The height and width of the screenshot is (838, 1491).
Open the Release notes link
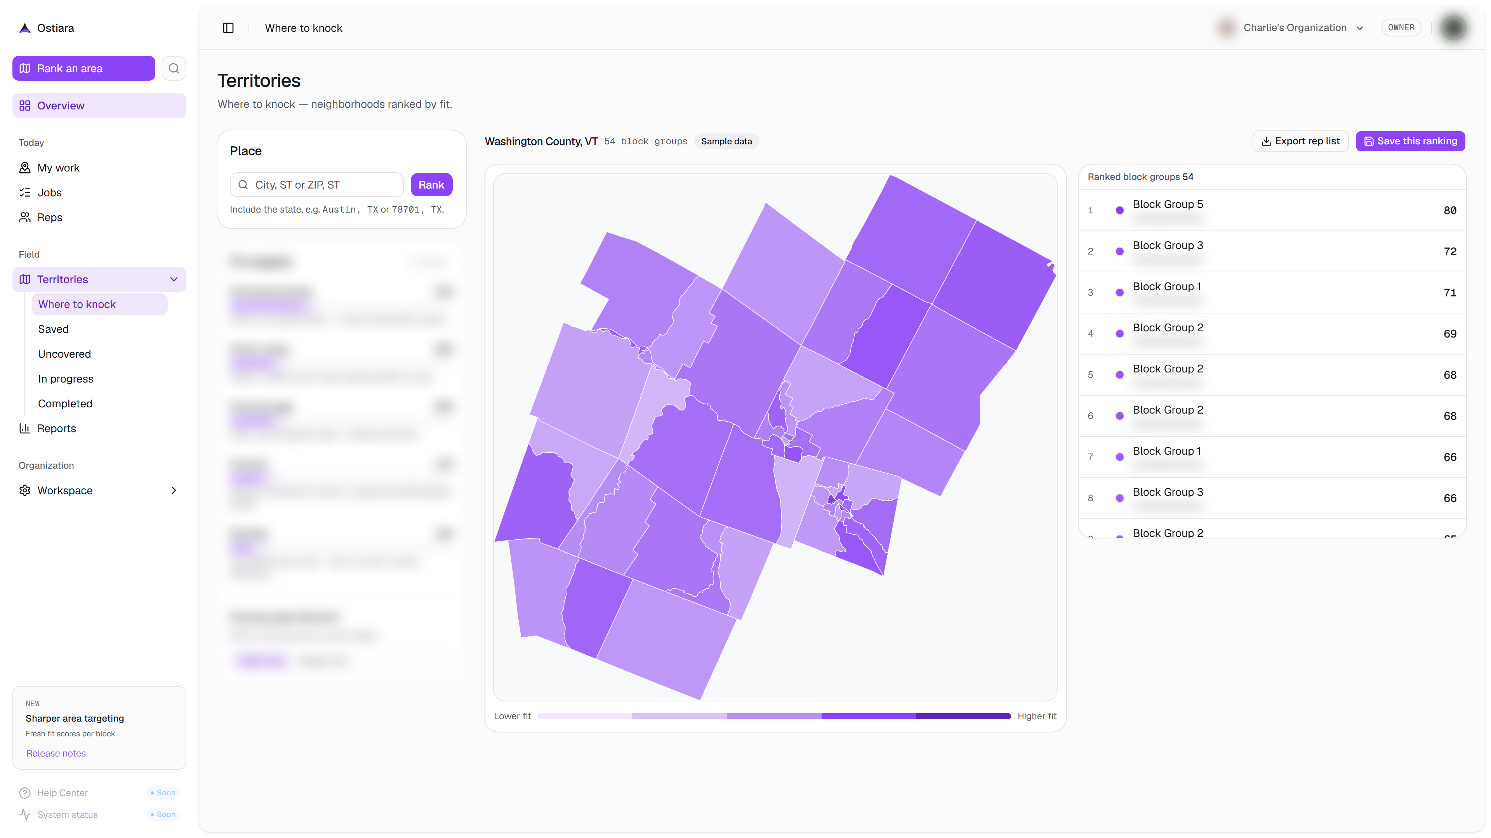pyautogui.click(x=56, y=753)
